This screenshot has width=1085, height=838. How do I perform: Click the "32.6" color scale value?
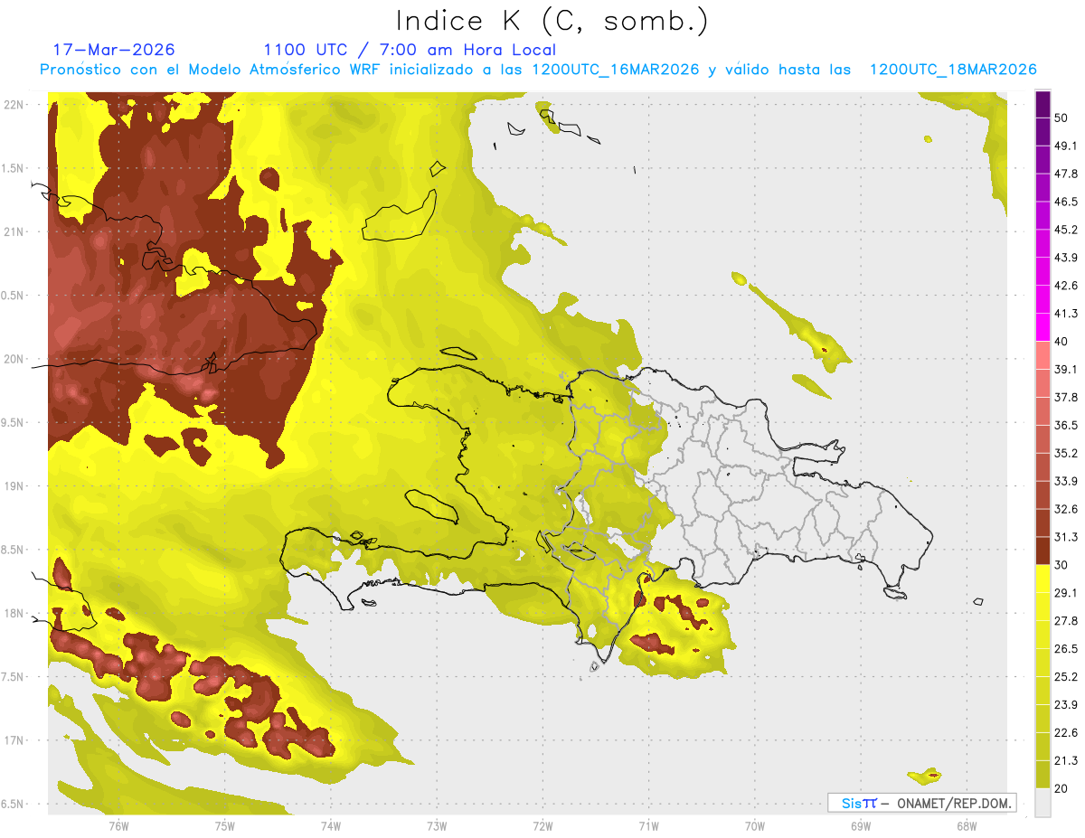1066,509
